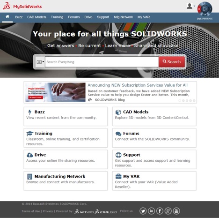
Task: Open the YouTube icon in footer
Action: click(176, 211)
